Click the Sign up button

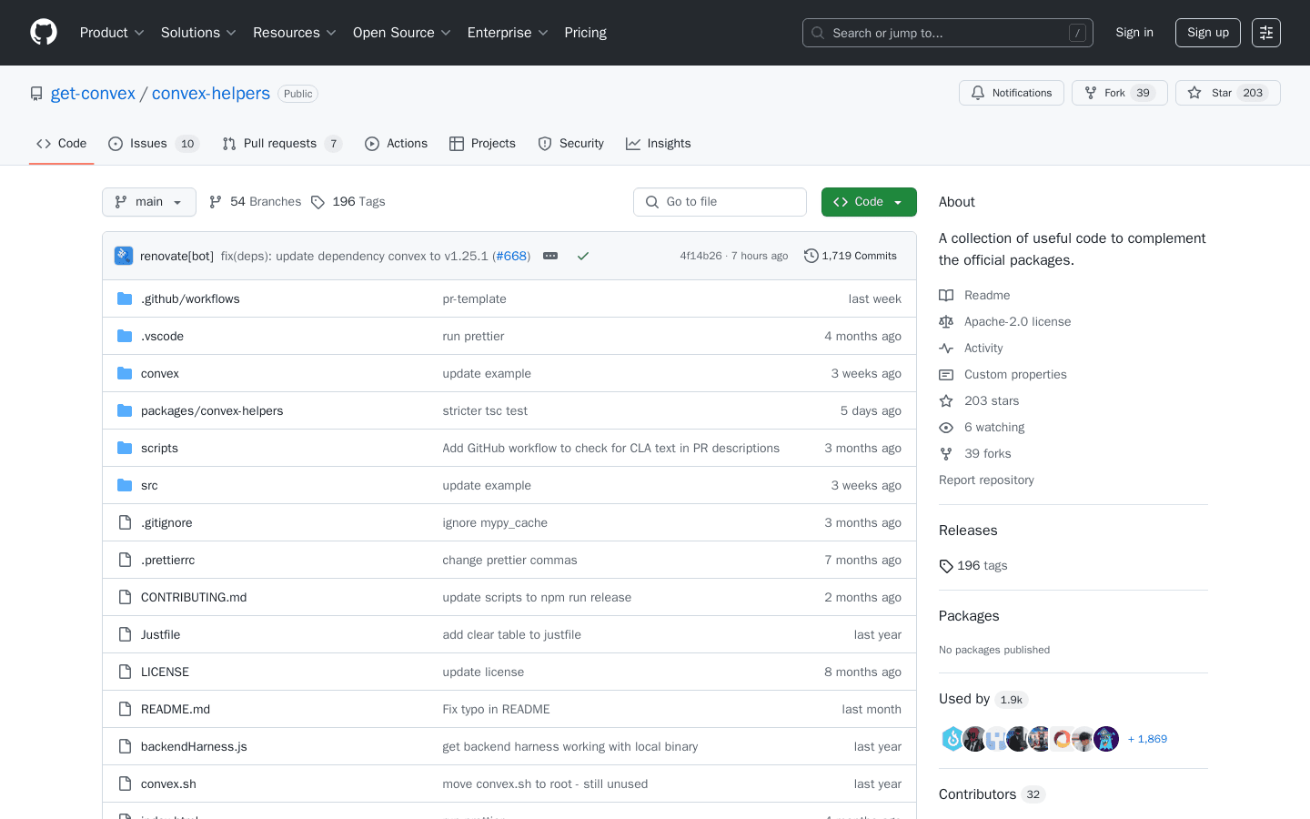tap(1208, 33)
